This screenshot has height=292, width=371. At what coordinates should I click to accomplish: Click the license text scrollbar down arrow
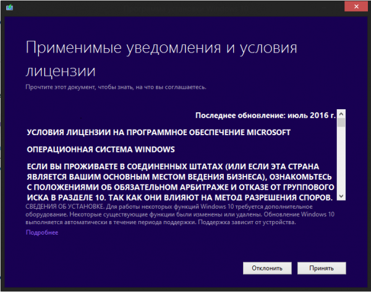[x=341, y=196]
